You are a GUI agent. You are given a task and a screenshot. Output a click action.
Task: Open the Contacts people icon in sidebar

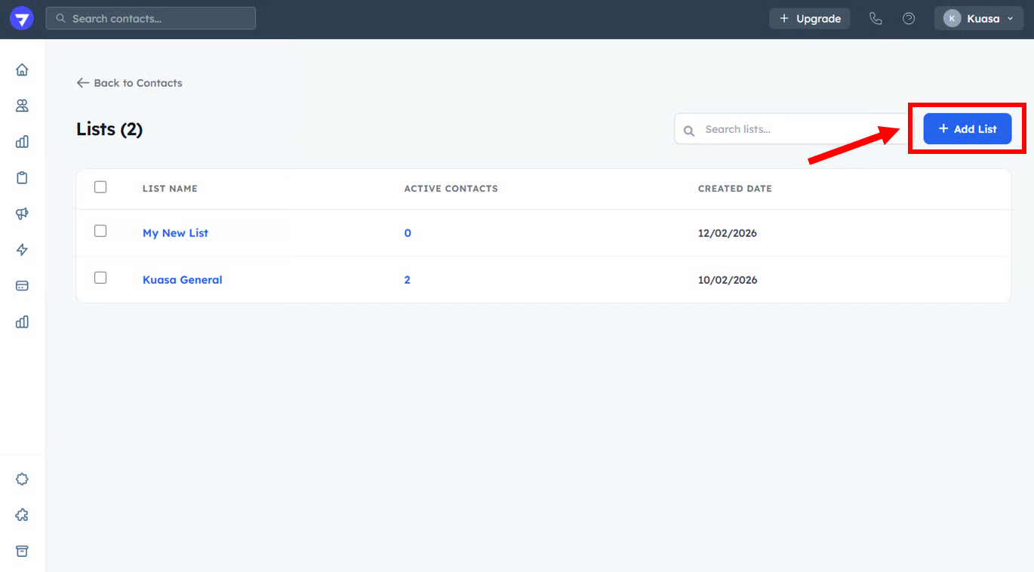(x=22, y=106)
